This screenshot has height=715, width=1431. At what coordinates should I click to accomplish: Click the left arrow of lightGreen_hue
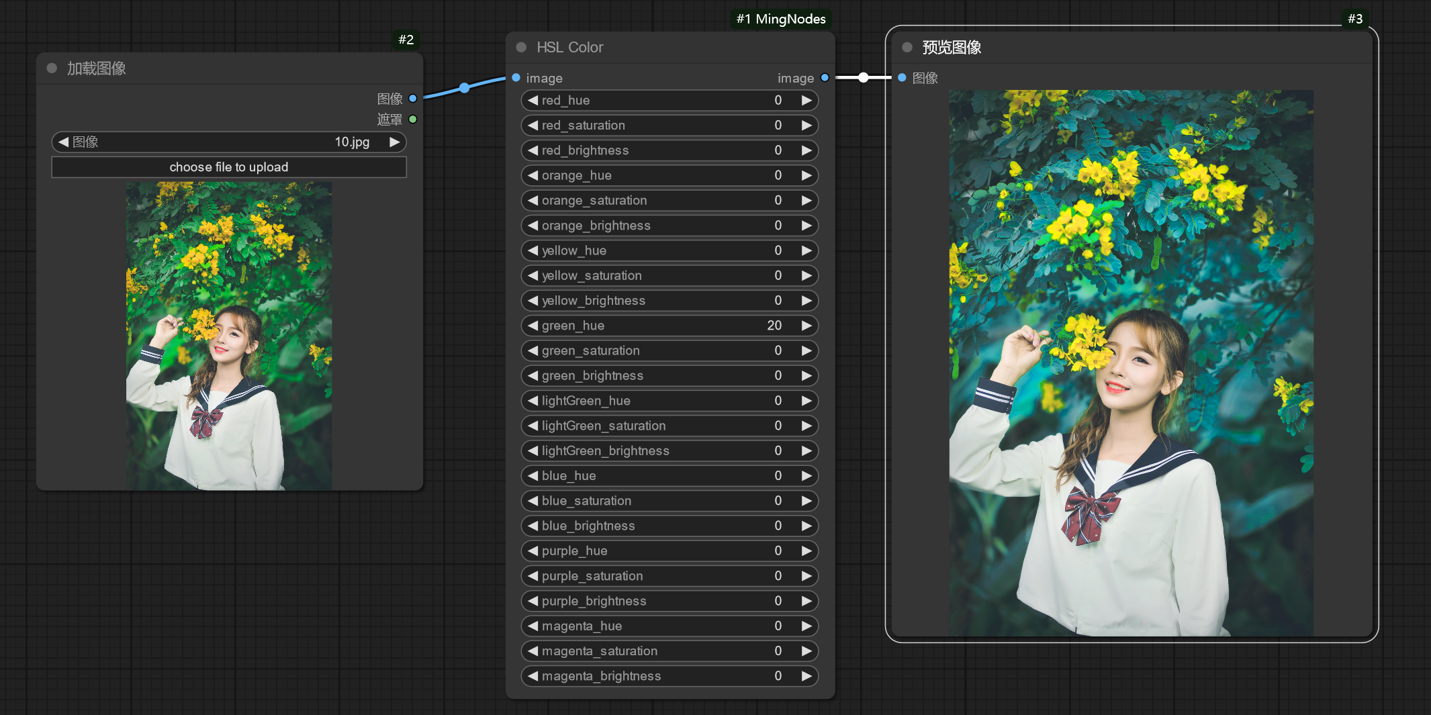pyautogui.click(x=533, y=401)
